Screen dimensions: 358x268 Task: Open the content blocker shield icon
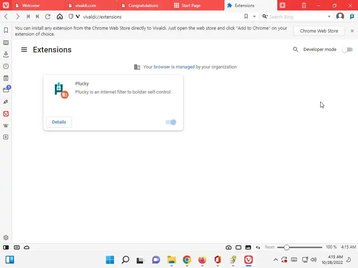coord(71,16)
